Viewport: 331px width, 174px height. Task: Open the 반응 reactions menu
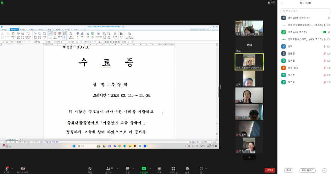(x=187, y=169)
